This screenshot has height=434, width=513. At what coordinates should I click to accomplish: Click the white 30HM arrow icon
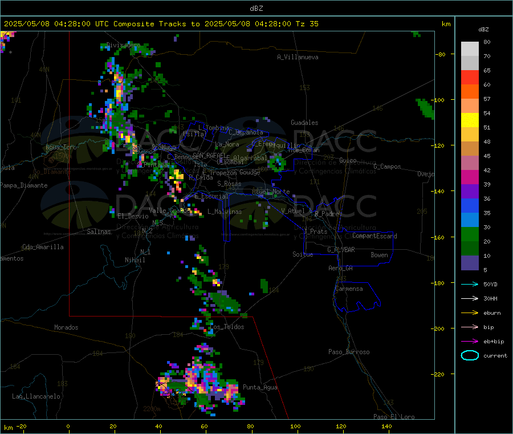470,298
